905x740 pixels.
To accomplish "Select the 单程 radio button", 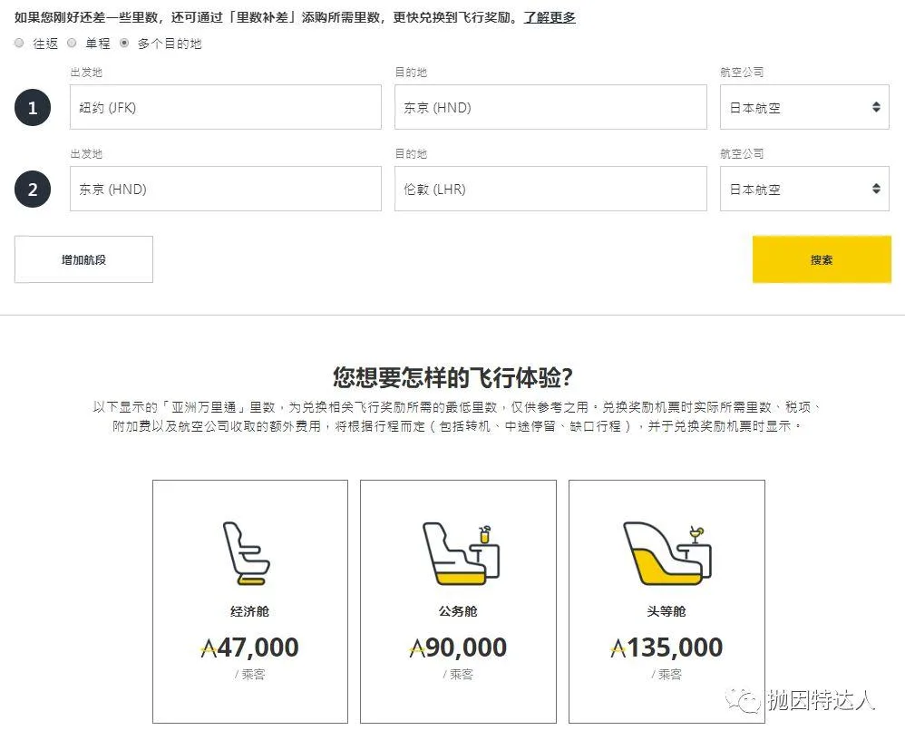I will click(x=72, y=42).
